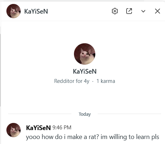The width and height of the screenshot is (165, 144).
Task: Click the word 'yooo' in the message
Action: tap(33, 137)
